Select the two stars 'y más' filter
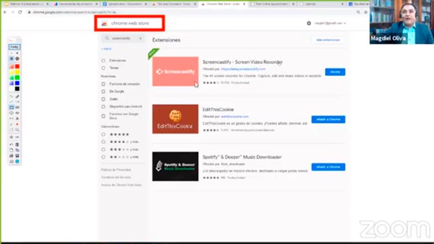The height and width of the screenshot is (244, 434). point(103,157)
